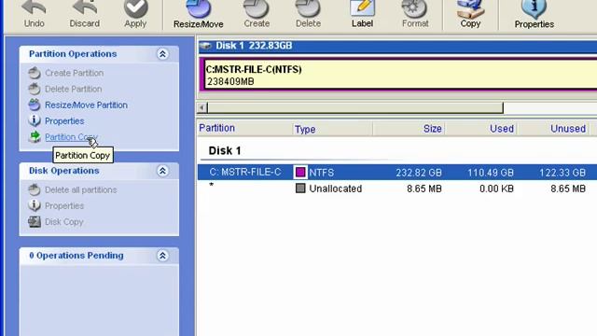Click Properties icon under Disk Operations
The width and height of the screenshot is (597, 336).
(35, 205)
